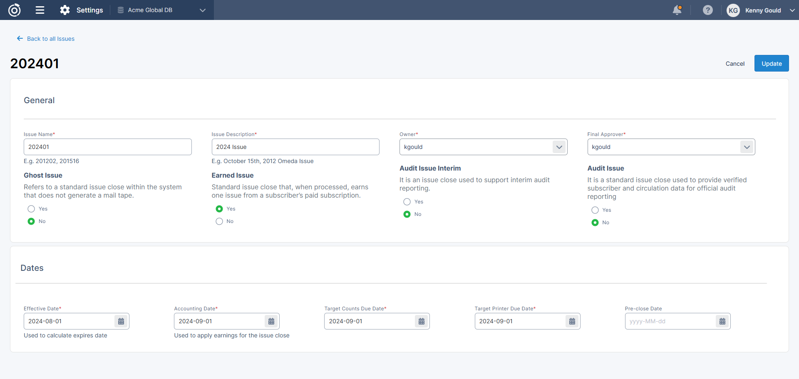Expand the Owner dropdown
This screenshot has width=799, height=379.
click(559, 147)
